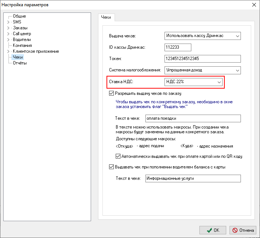Expand the Клиентское приложение tree node
The image size is (260, 238).
[8, 51]
